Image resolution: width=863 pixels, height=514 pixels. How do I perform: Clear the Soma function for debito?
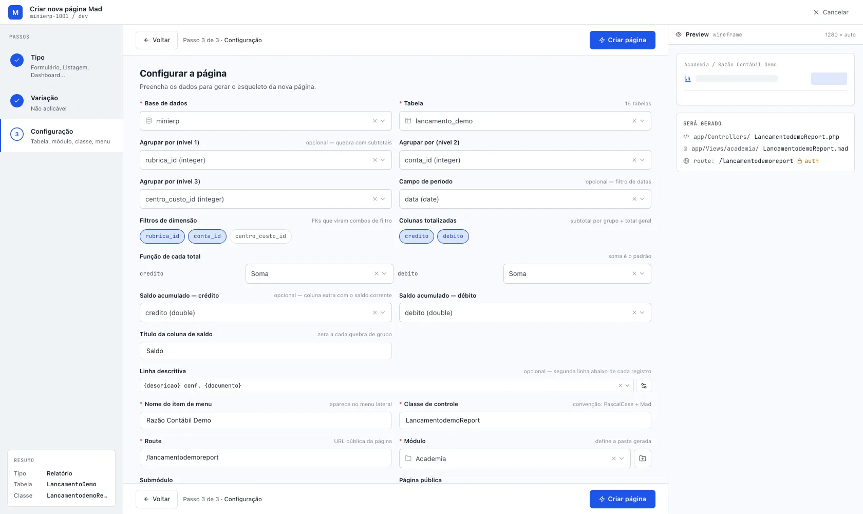tap(634, 273)
